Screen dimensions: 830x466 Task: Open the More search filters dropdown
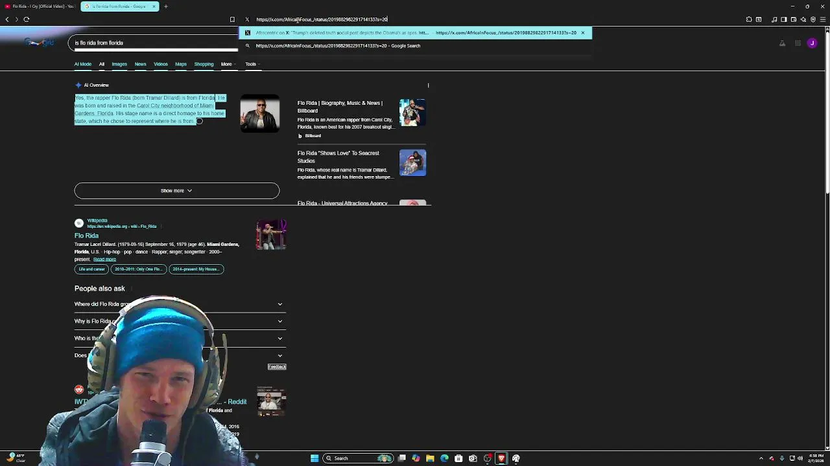(228, 64)
